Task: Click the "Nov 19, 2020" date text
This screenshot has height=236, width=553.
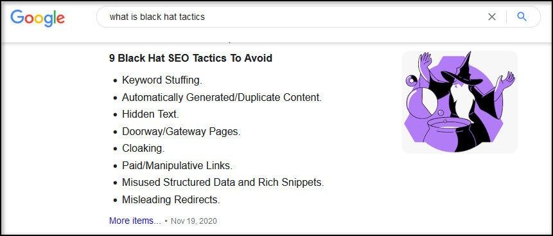Action: (193, 221)
